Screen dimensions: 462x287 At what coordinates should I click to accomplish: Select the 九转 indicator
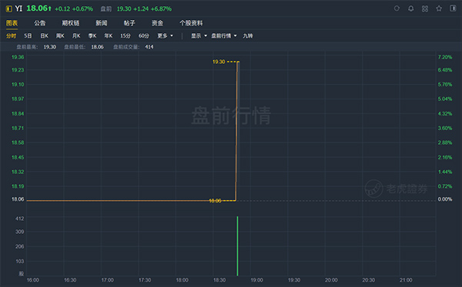247,36
